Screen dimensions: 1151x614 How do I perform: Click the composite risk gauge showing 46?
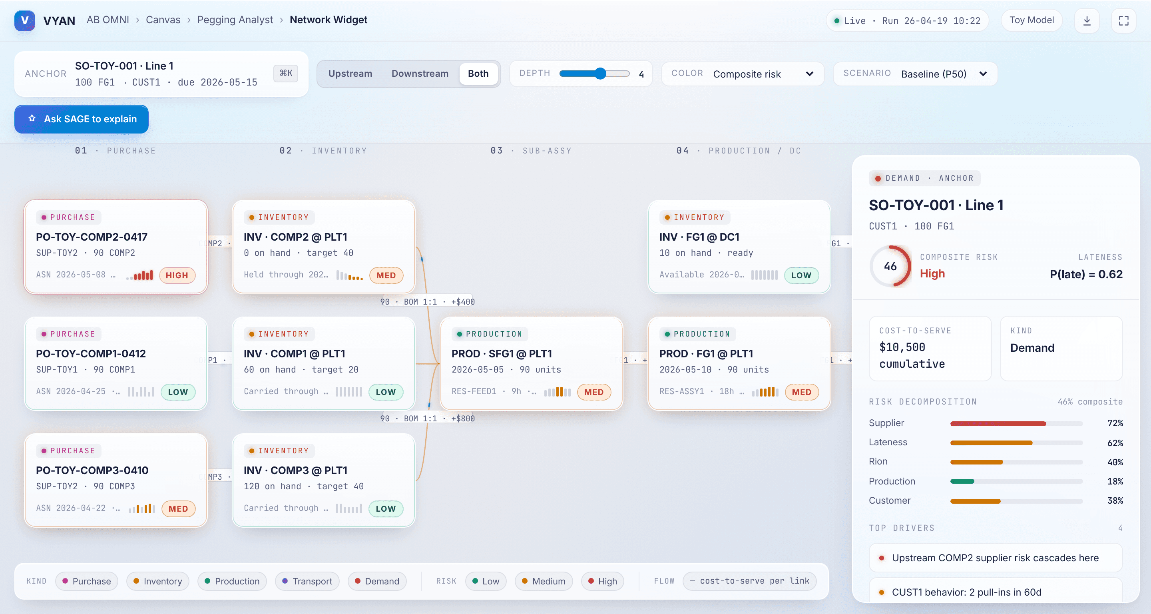pos(890,266)
